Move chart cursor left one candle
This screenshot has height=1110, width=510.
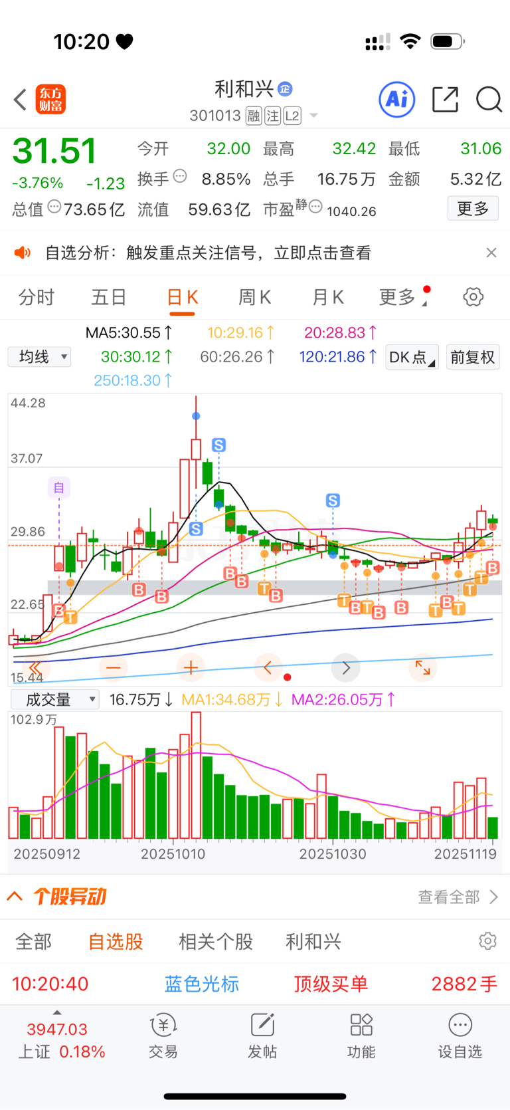(x=268, y=667)
